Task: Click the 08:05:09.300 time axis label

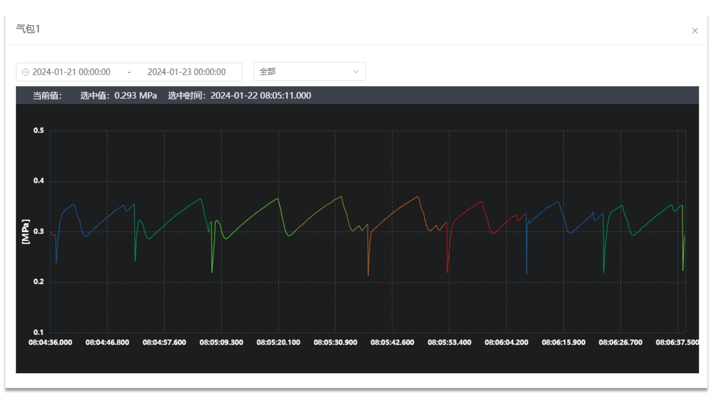Action: tap(221, 342)
